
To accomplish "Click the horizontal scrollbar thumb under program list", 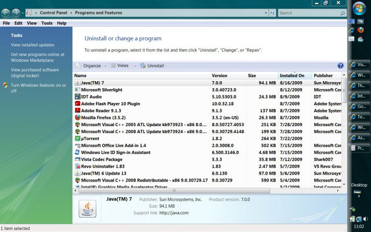I will pos(175,190).
